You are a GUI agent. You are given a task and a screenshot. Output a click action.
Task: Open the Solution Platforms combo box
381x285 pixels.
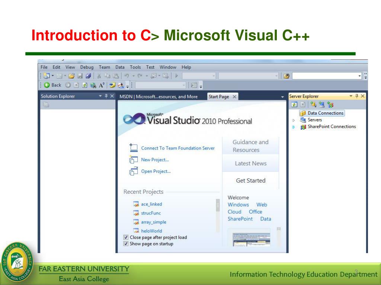click(248, 76)
